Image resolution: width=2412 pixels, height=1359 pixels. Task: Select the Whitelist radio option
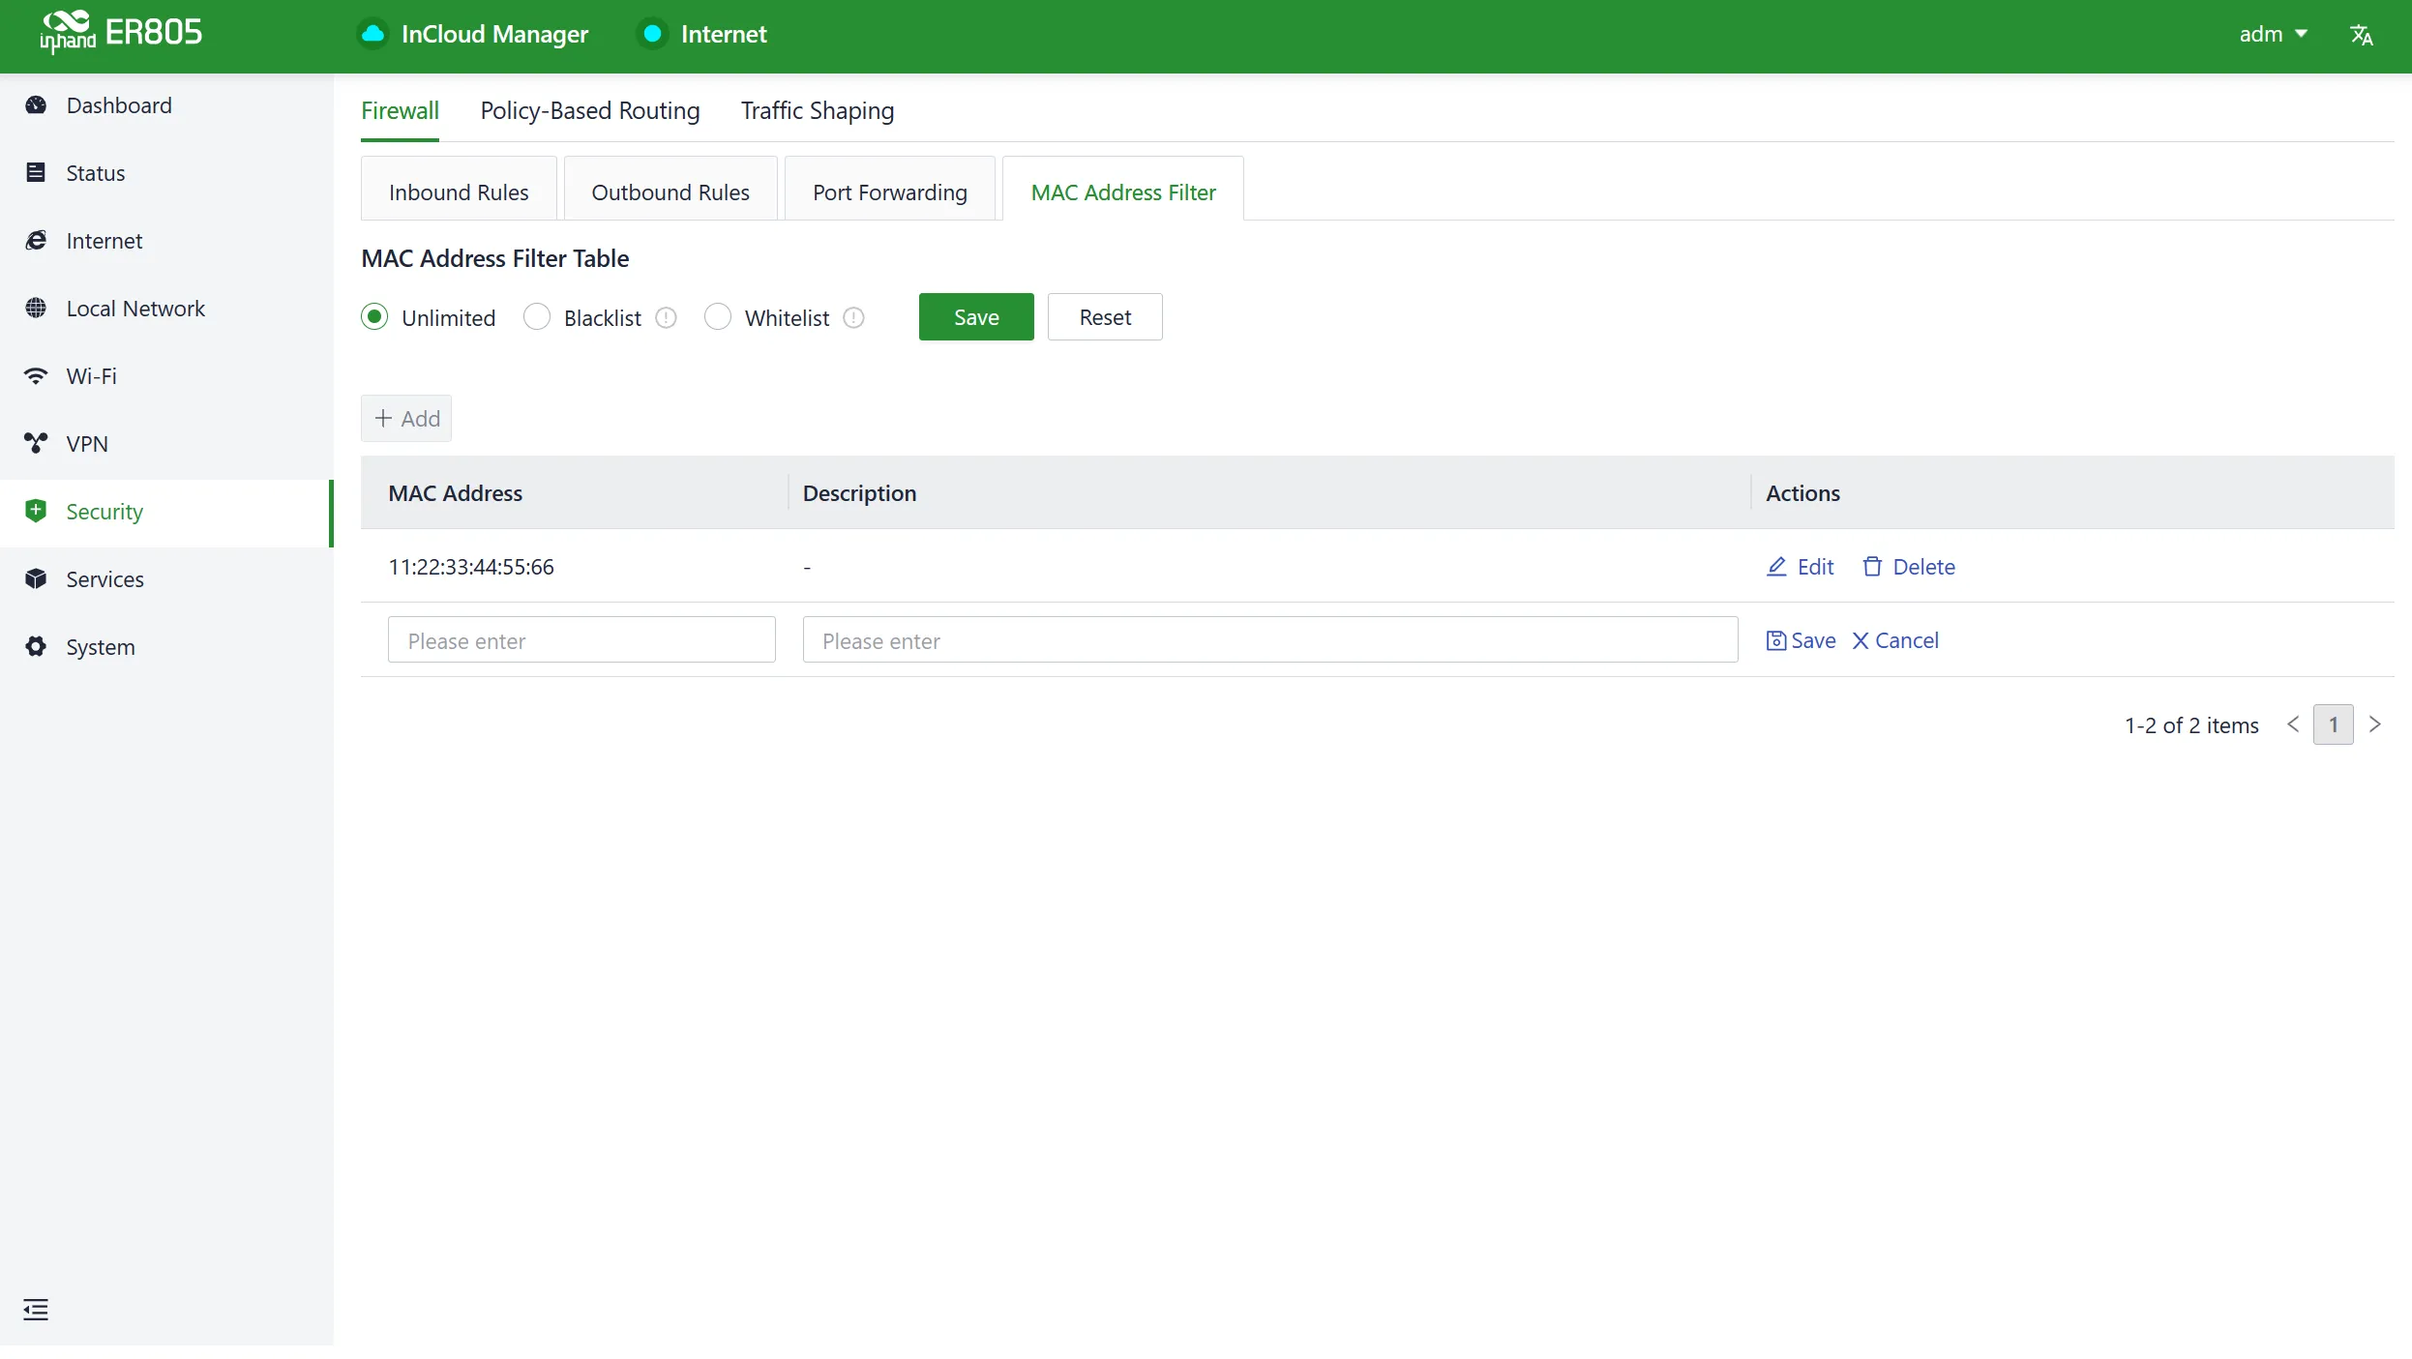[x=718, y=317]
